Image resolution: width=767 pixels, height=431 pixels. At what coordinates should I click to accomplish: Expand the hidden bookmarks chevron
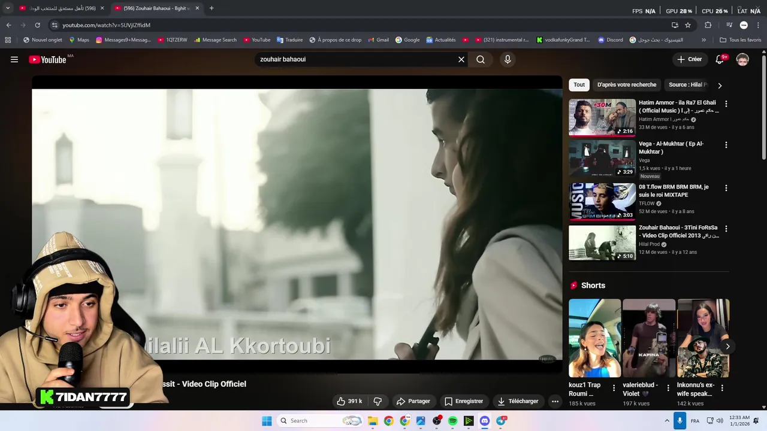click(x=703, y=40)
